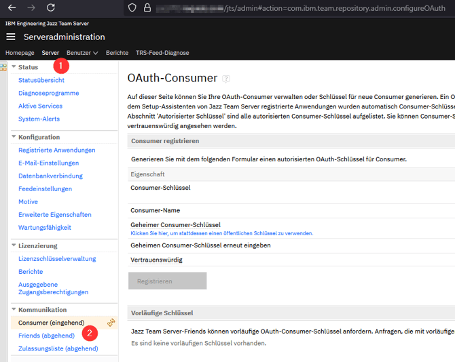This screenshot has height=362, width=455.
Task: Collapse the Konfiguration section
Action: 14,137
